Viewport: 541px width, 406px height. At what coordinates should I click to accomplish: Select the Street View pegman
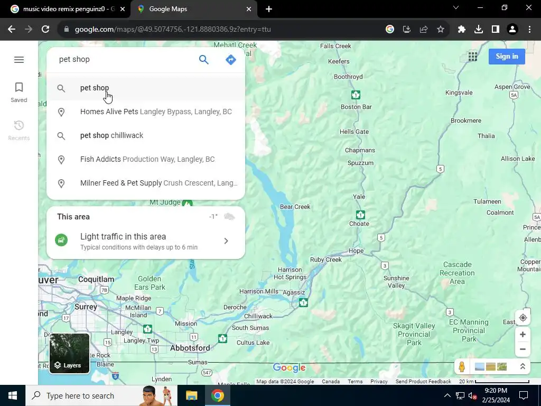coord(462,366)
